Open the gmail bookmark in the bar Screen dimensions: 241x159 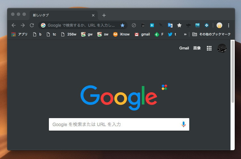point(142,34)
